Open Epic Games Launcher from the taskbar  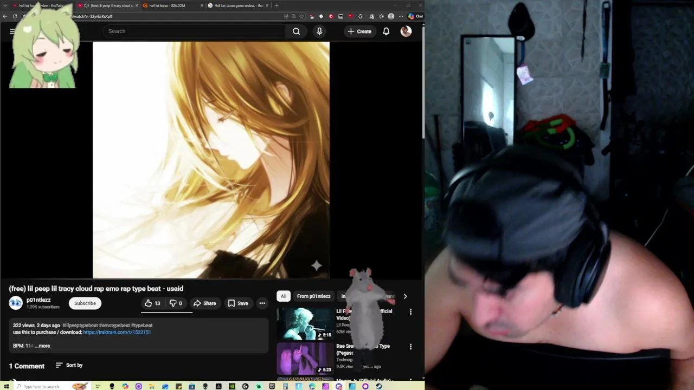(x=272, y=386)
